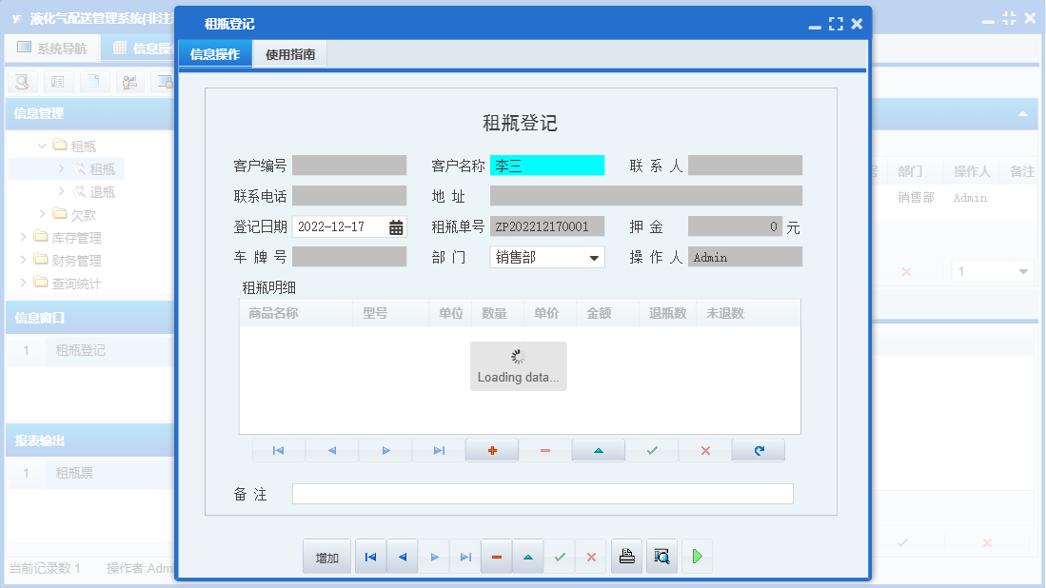Print the 租瓶登记 record
The image size is (1046, 588).
pos(626,557)
